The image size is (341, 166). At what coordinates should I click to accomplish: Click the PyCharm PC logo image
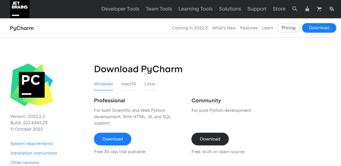[32, 85]
